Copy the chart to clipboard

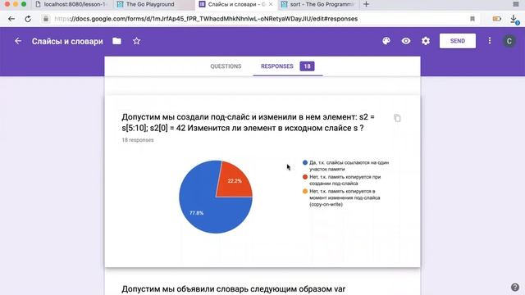coord(397,118)
